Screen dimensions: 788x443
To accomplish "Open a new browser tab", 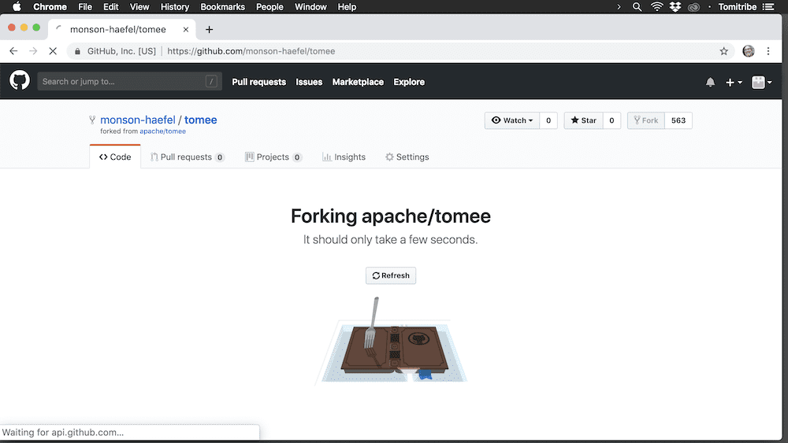I will (209, 30).
